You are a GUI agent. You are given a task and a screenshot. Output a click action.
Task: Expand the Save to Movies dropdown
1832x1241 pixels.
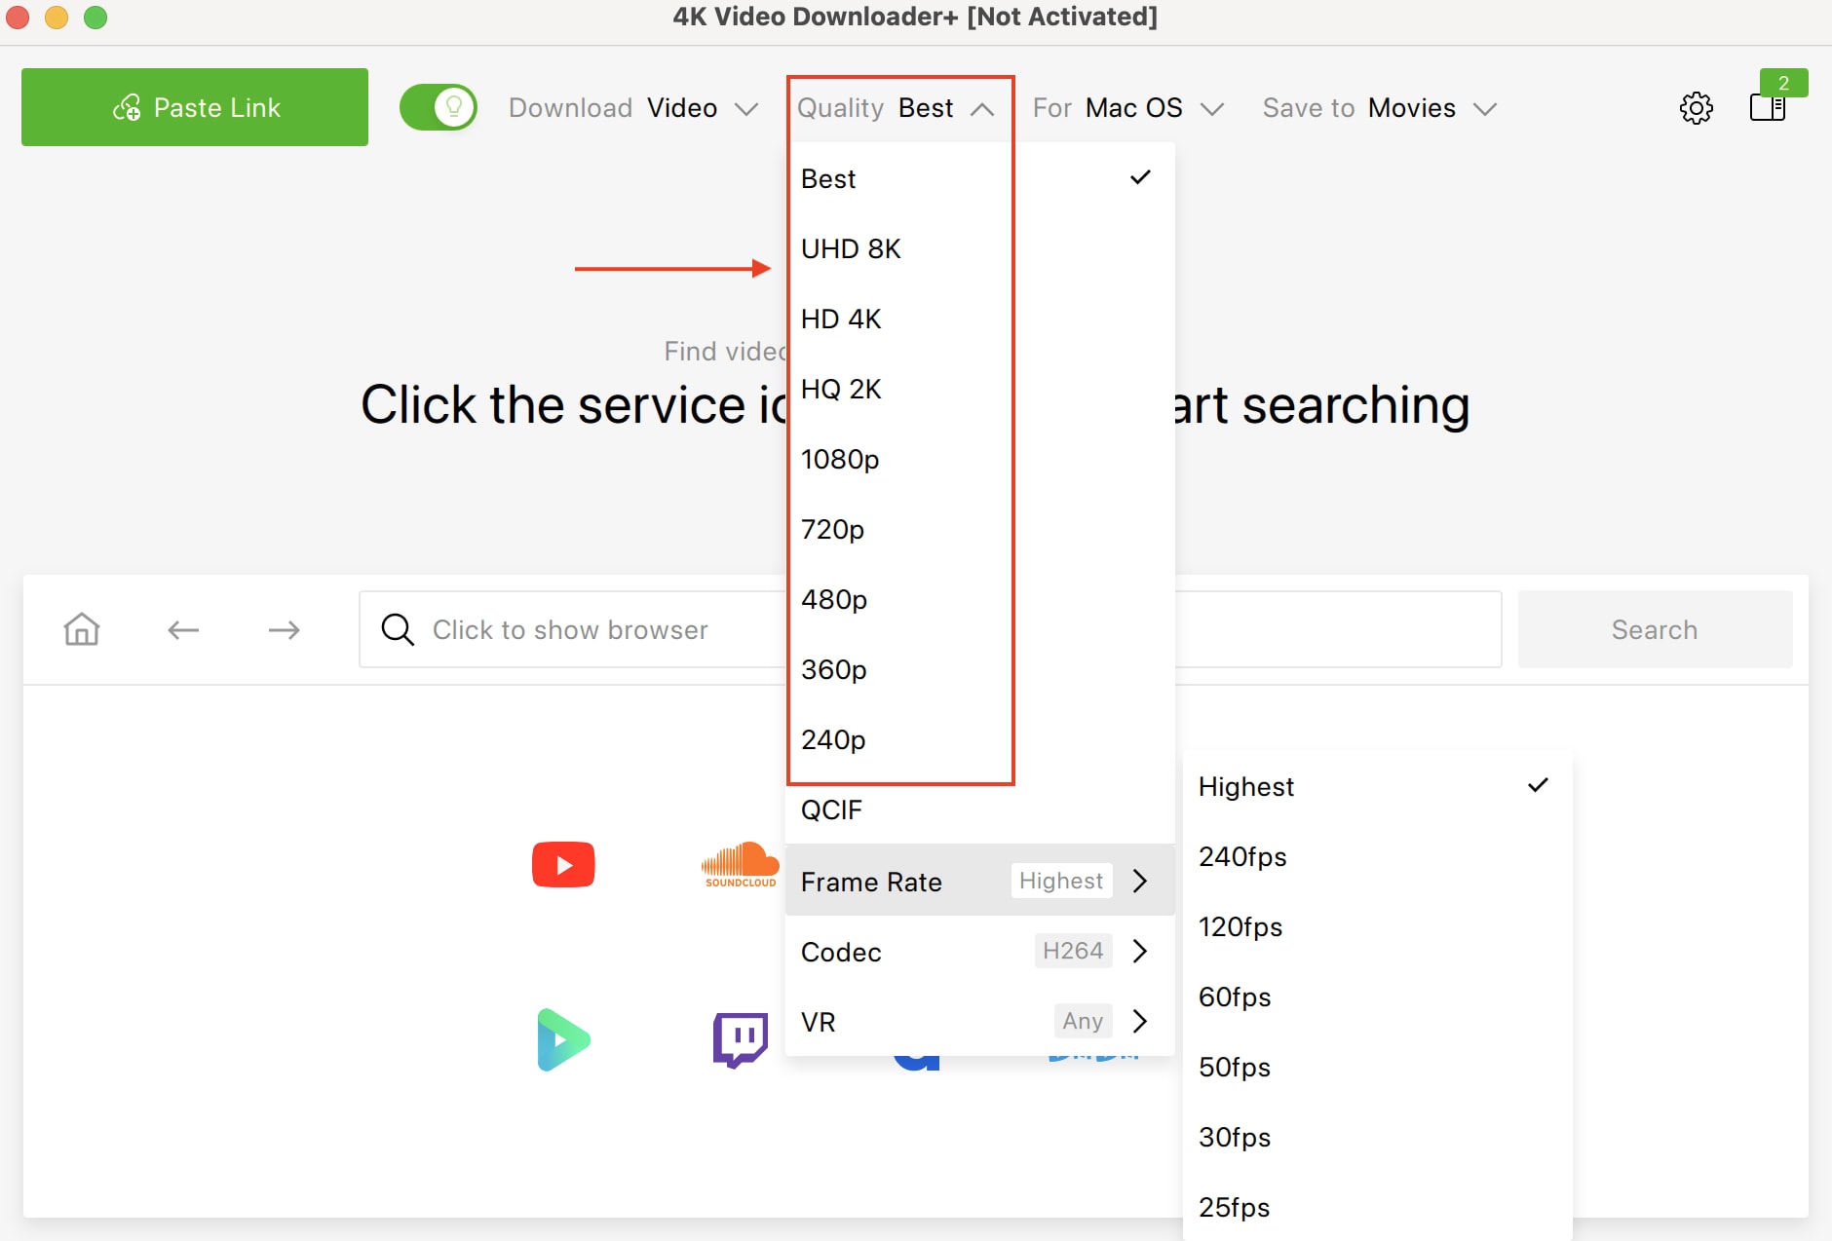(1411, 108)
